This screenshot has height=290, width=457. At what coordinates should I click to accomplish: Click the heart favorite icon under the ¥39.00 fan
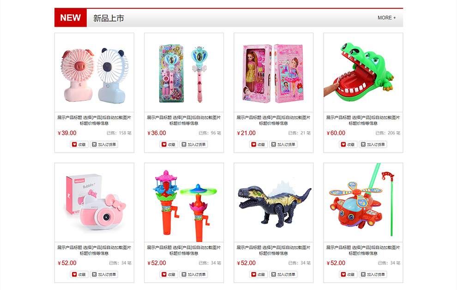tap(74, 145)
